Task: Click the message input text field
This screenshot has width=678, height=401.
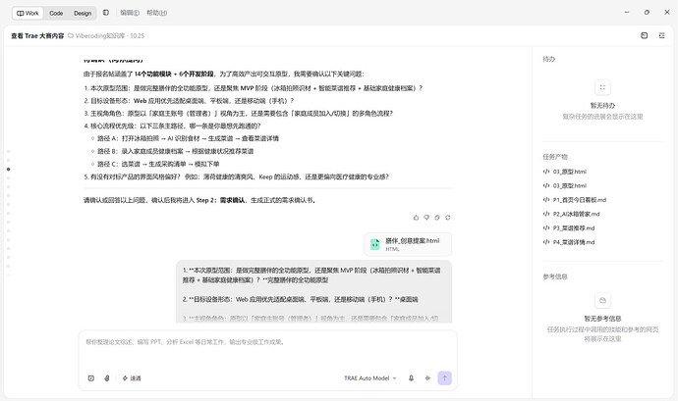Action: point(267,350)
